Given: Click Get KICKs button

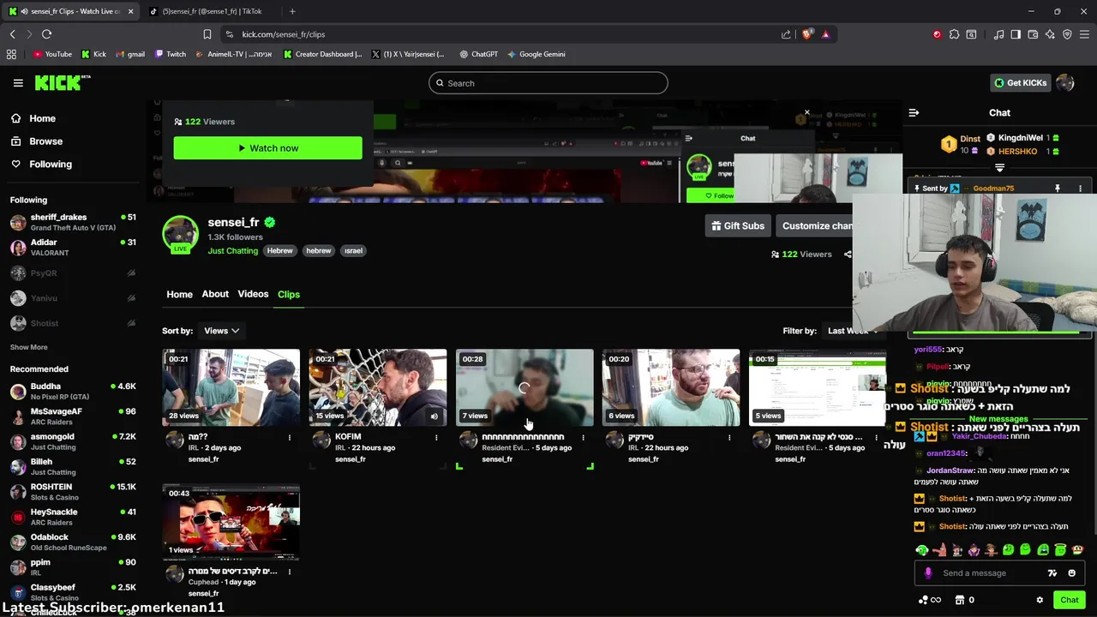Looking at the screenshot, I should [1020, 83].
